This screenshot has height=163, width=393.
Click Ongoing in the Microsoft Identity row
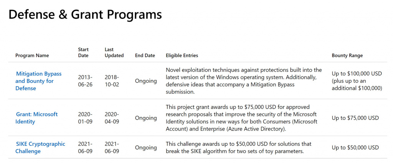(146, 118)
